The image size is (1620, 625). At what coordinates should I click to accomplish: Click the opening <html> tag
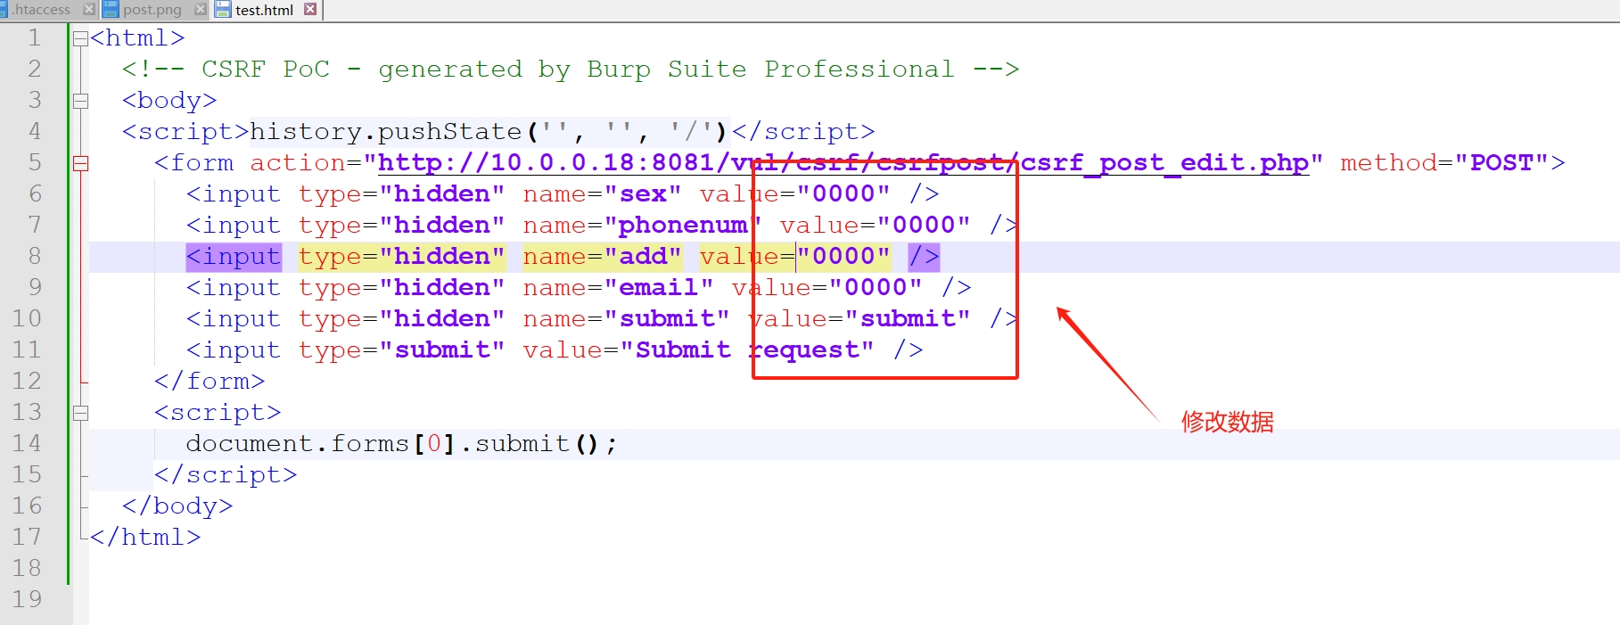pos(137,38)
